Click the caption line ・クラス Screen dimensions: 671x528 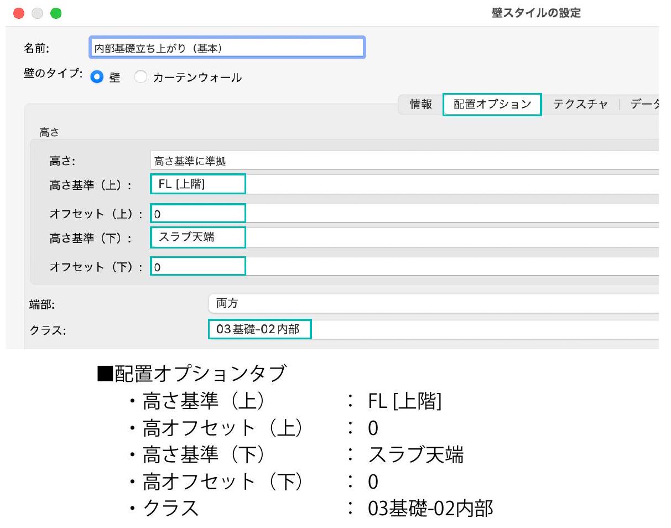[164, 508]
